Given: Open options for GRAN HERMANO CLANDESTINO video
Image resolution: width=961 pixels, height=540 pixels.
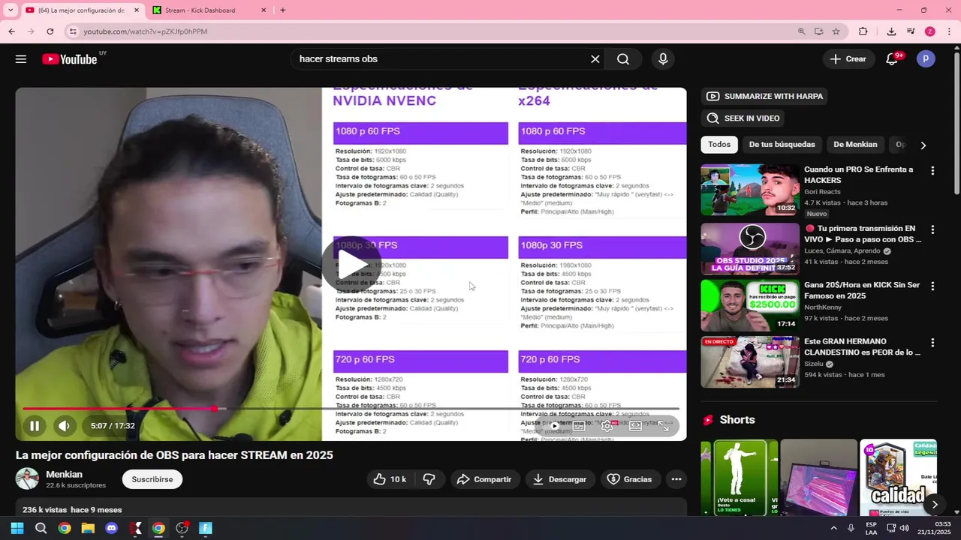Looking at the screenshot, I should 932,343.
